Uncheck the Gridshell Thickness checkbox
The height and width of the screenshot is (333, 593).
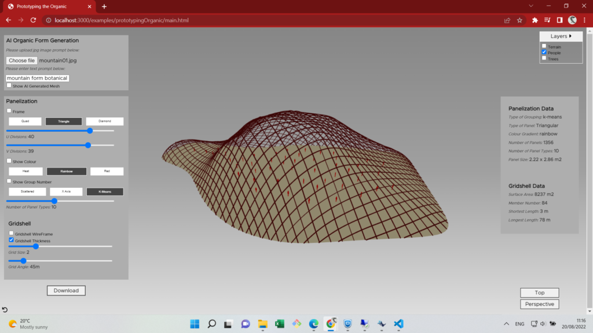pyautogui.click(x=11, y=240)
